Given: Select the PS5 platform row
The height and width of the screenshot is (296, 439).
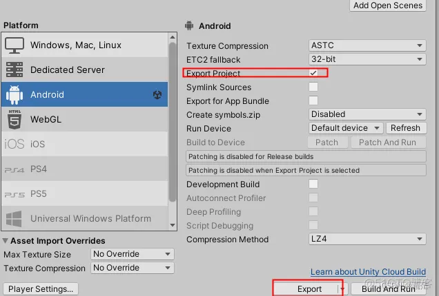Looking at the screenshot, I should point(84,193).
